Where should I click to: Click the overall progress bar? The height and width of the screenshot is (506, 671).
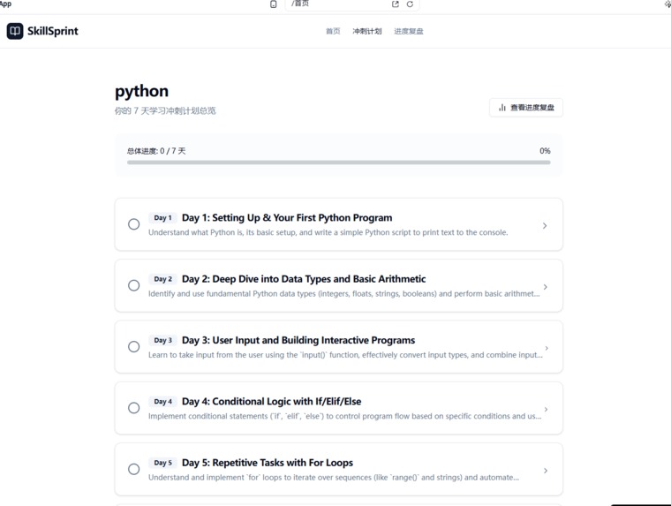click(338, 162)
